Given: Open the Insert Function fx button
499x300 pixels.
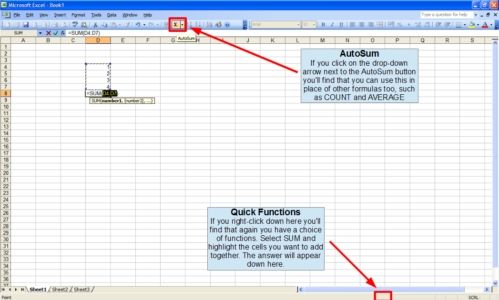Looking at the screenshot, I should pos(63,33).
